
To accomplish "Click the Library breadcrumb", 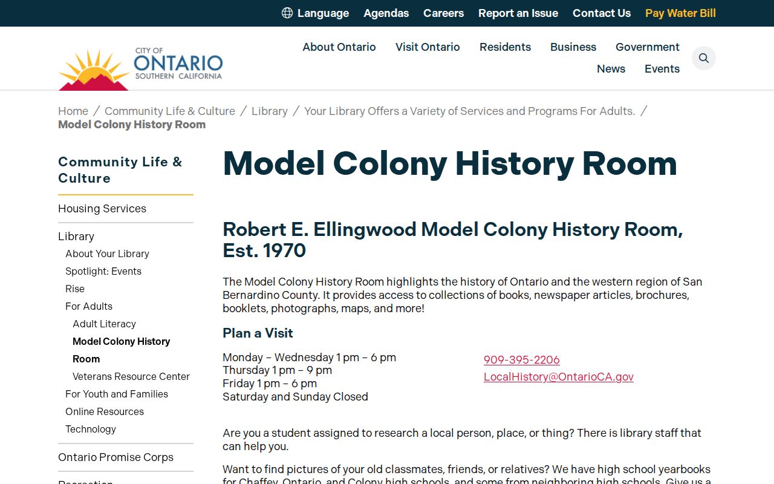I will point(270,111).
